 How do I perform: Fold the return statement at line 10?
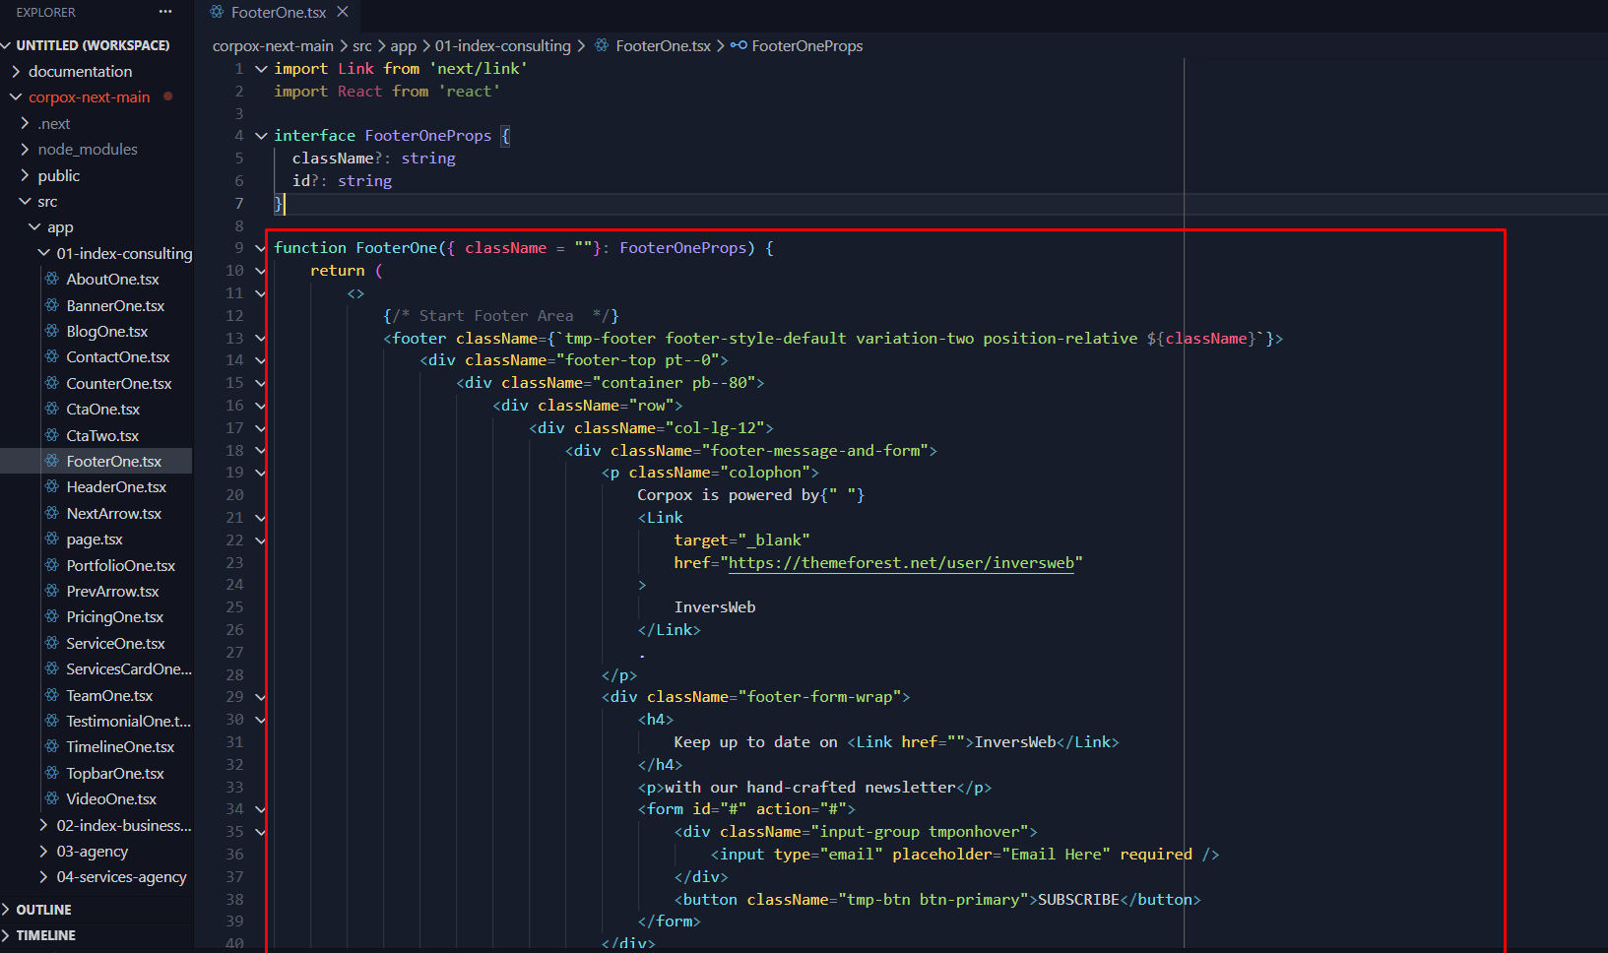click(261, 271)
